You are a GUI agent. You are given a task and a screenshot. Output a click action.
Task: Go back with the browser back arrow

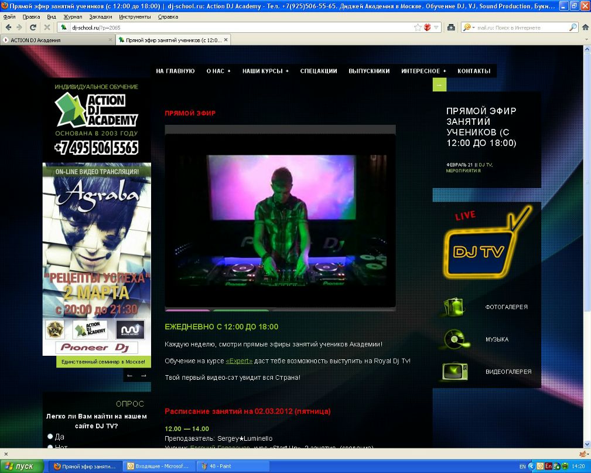pos(8,27)
